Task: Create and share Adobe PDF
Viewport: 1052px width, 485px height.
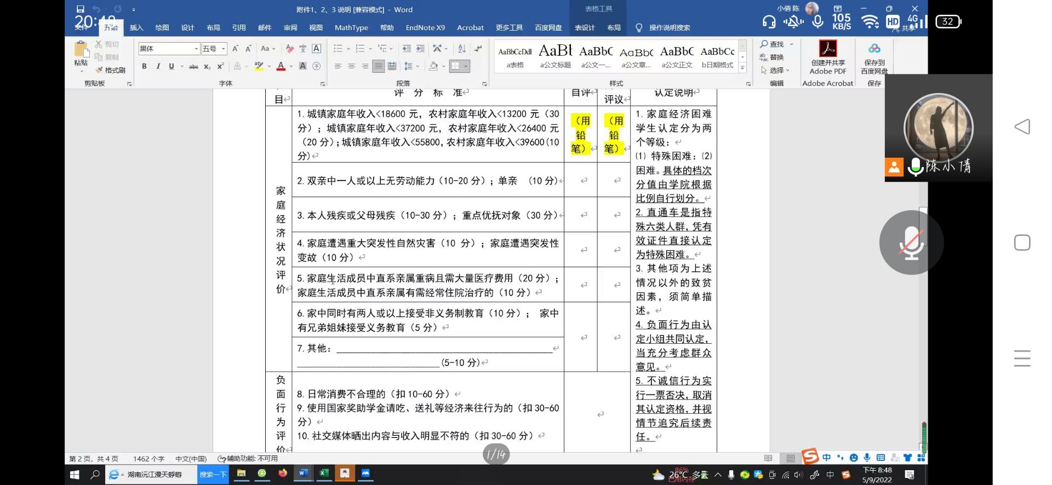Action: (828, 57)
